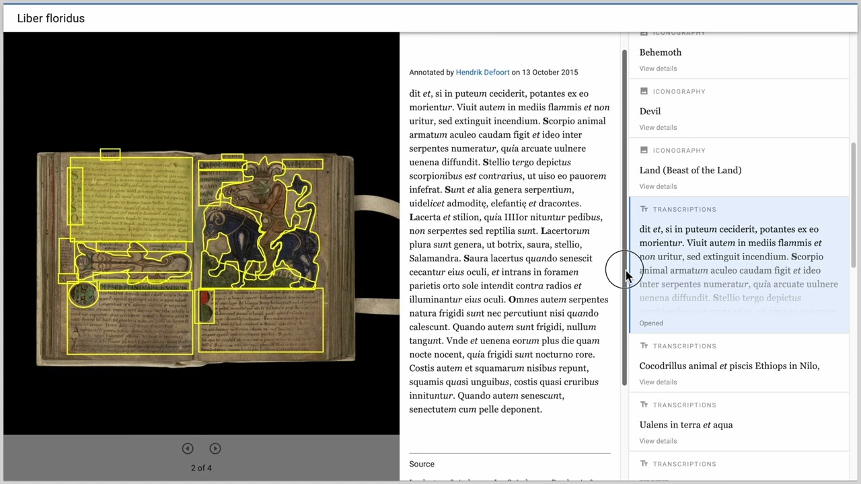Viewport: 861px width, 484px height.
Task: Select the Behemoth annotation title
Action: 661,52
